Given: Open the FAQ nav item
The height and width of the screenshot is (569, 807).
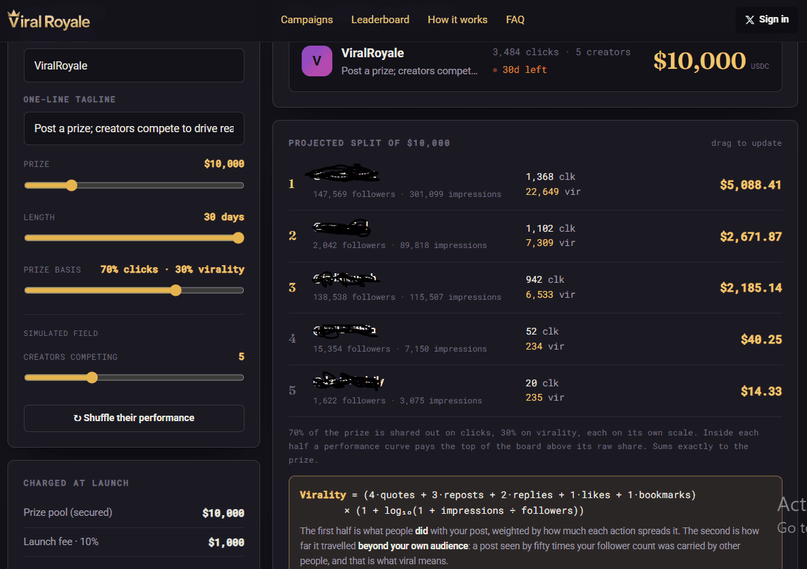Looking at the screenshot, I should [x=515, y=20].
